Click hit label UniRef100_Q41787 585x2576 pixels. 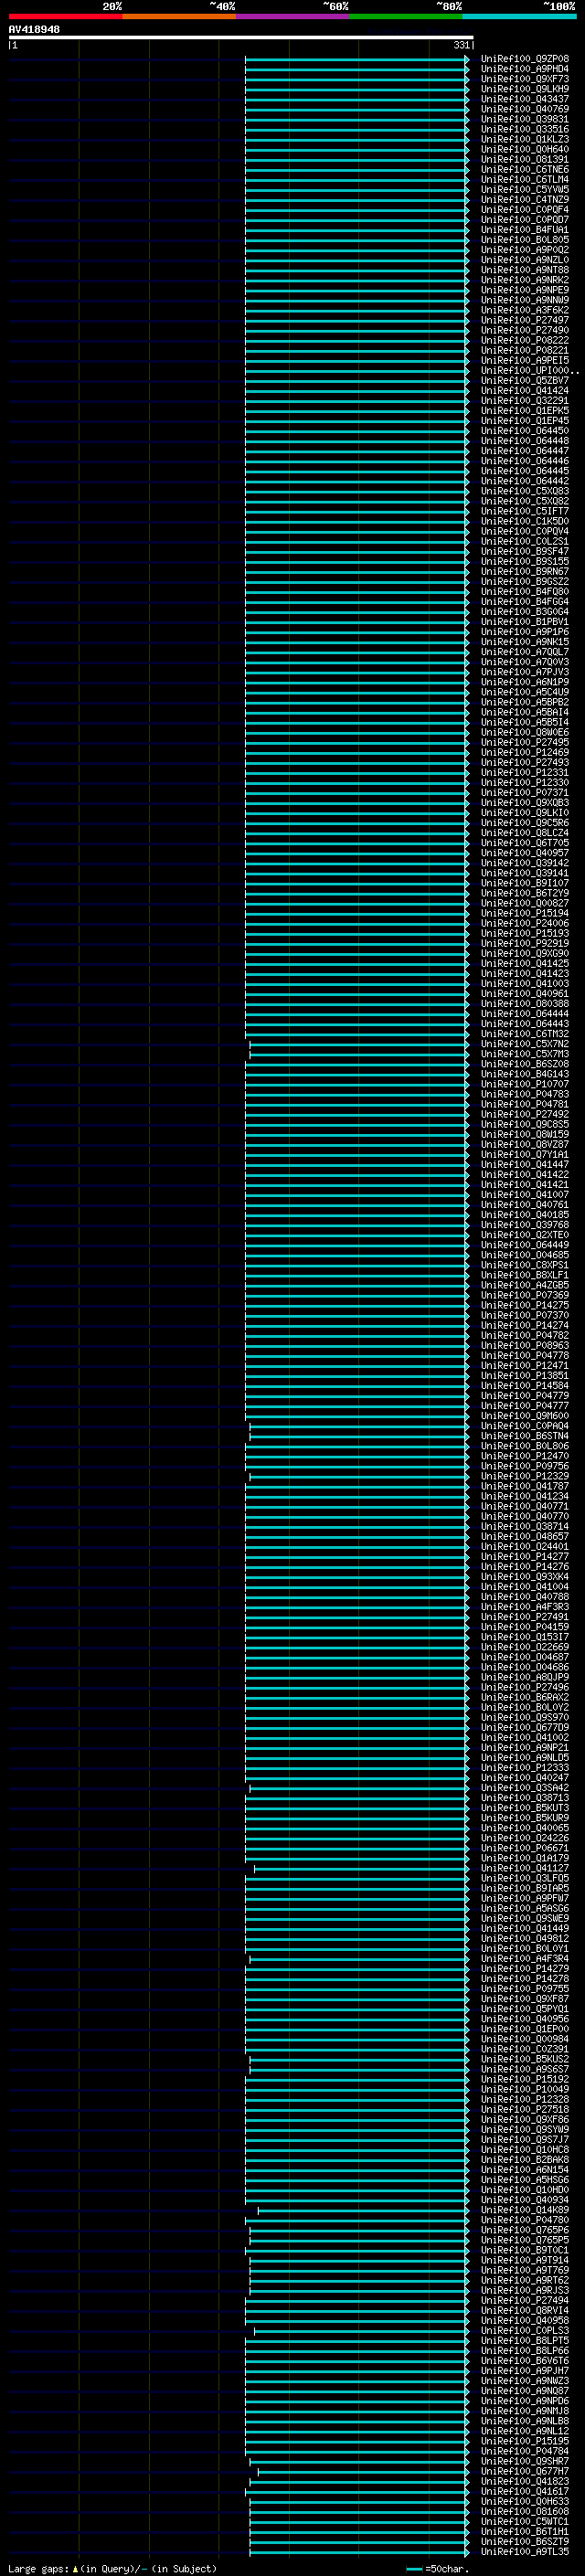pos(525,1486)
